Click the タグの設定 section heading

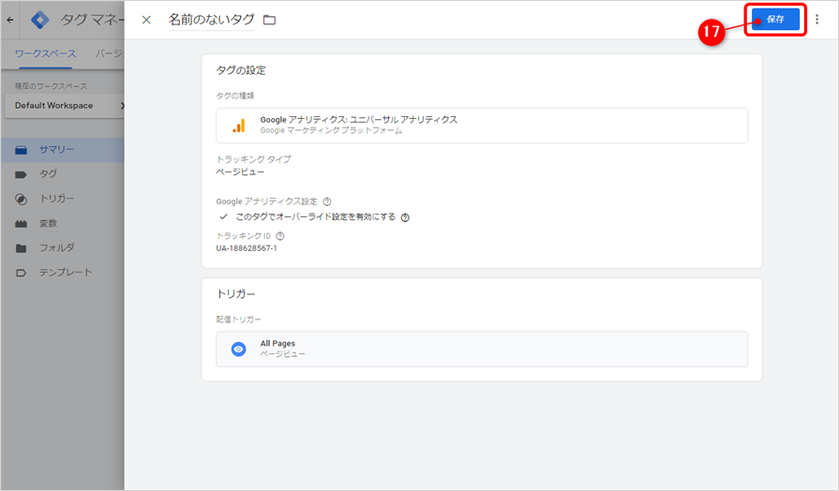(x=241, y=70)
